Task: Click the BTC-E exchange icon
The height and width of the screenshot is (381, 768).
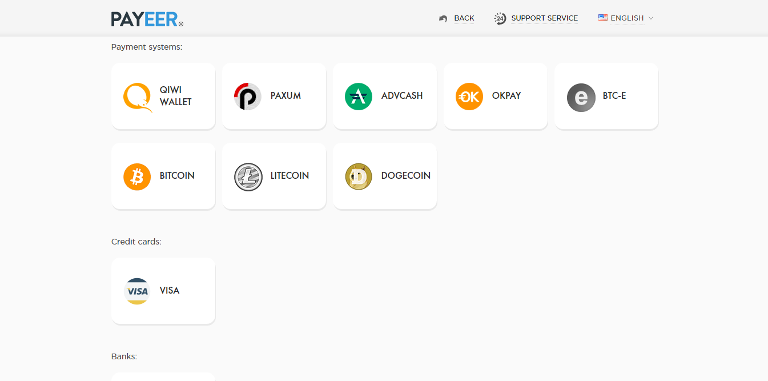Action: pyautogui.click(x=581, y=98)
